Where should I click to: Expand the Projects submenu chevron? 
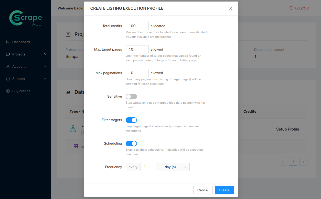pyautogui.click(x=45, y=54)
